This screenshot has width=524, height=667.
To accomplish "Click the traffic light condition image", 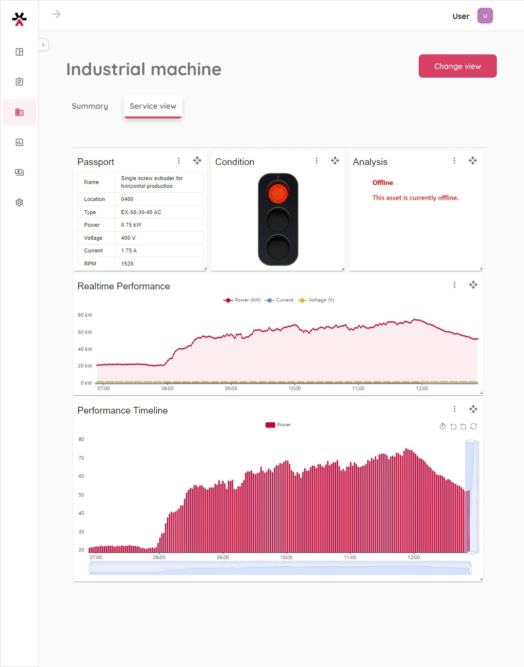I will pyautogui.click(x=278, y=219).
